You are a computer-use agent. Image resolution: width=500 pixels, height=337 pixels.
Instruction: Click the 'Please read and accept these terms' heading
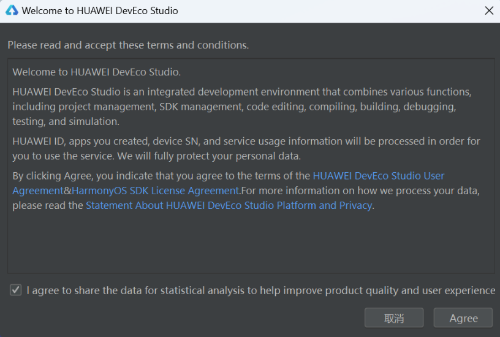click(x=128, y=45)
